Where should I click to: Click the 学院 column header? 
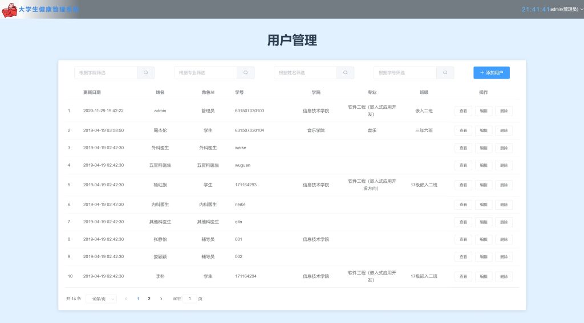click(316, 92)
